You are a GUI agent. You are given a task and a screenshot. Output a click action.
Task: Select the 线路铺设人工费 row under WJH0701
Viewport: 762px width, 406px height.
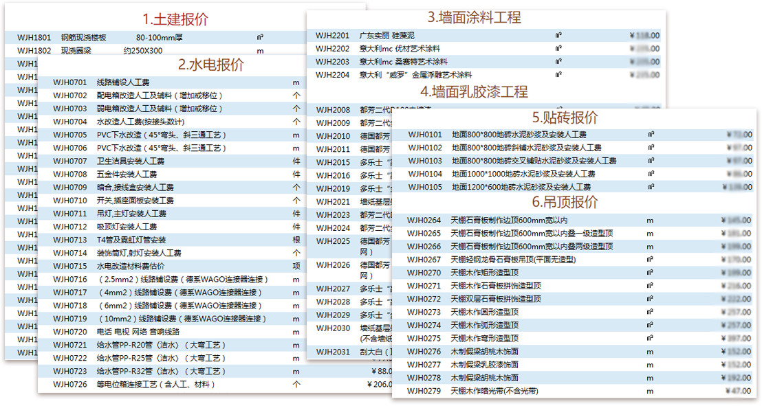point(128,82)
